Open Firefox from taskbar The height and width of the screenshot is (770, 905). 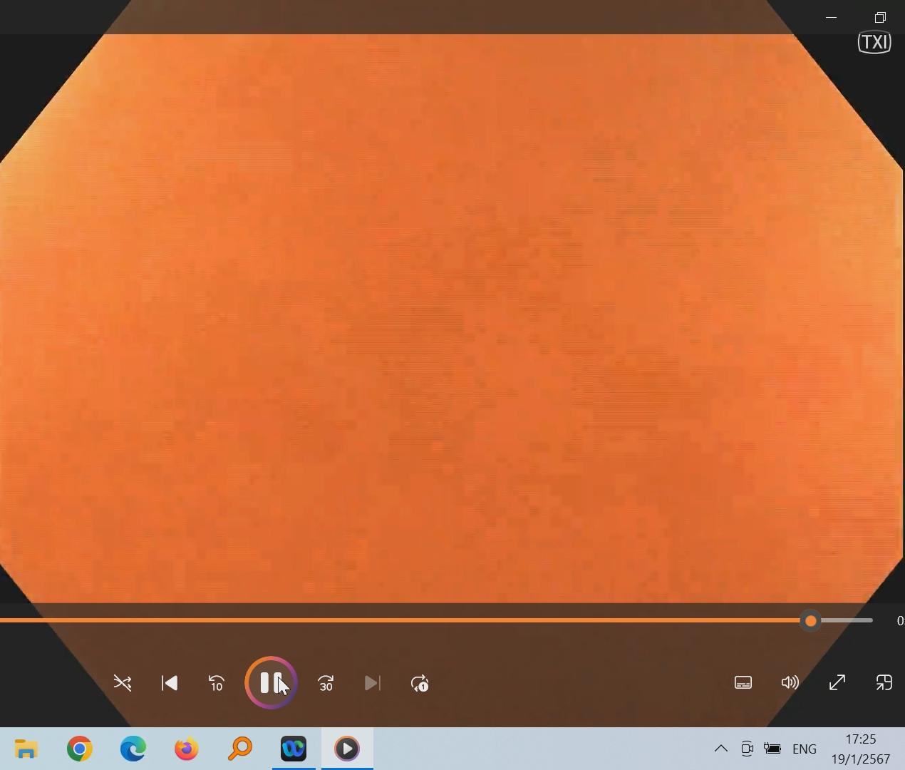pyautogui.click(x=187, y=749)
